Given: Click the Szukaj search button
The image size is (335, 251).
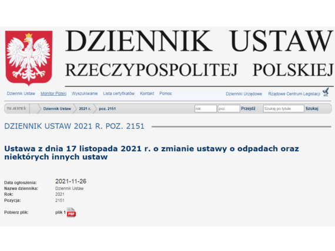Looking at the screenshot, I should pyautogui.click(x=311, y=109).
